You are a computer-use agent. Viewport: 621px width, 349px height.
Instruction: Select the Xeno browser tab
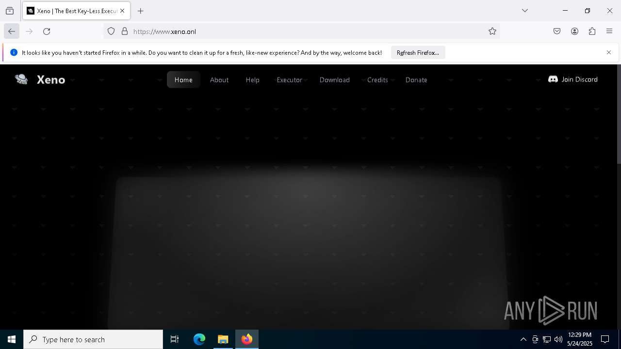[x=76, y=11]
